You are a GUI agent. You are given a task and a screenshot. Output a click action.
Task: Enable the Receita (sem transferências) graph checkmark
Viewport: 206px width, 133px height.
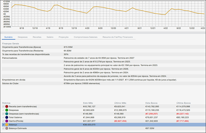[3, 106]
